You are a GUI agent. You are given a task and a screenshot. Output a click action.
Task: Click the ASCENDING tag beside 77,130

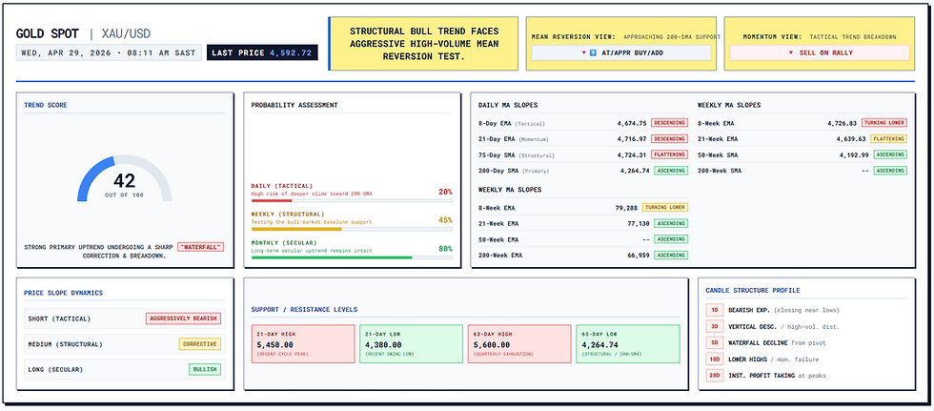coord(671,223)
